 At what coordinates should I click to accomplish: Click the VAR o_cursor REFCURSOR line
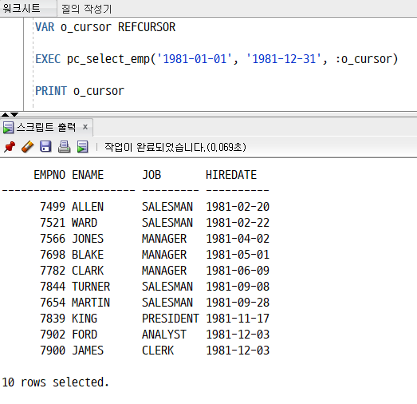pos(105,27)
